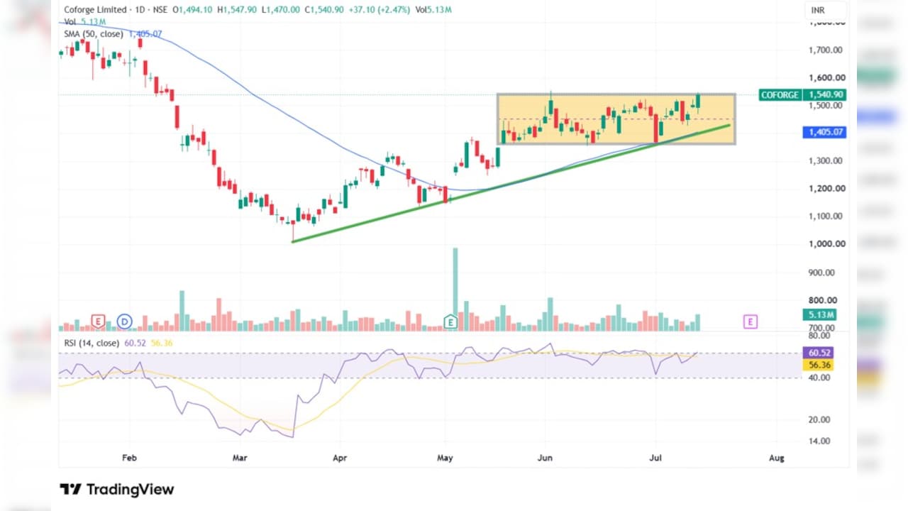This screenshot has width=908, height=511.
Task: Click the green earnings E marker in May
Action: click(x=450, y=322)
